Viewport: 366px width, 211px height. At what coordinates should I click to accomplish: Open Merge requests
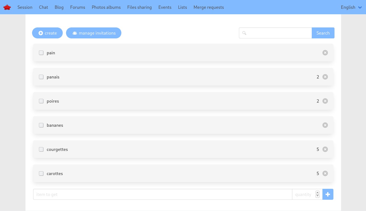(x=209, y=7)
